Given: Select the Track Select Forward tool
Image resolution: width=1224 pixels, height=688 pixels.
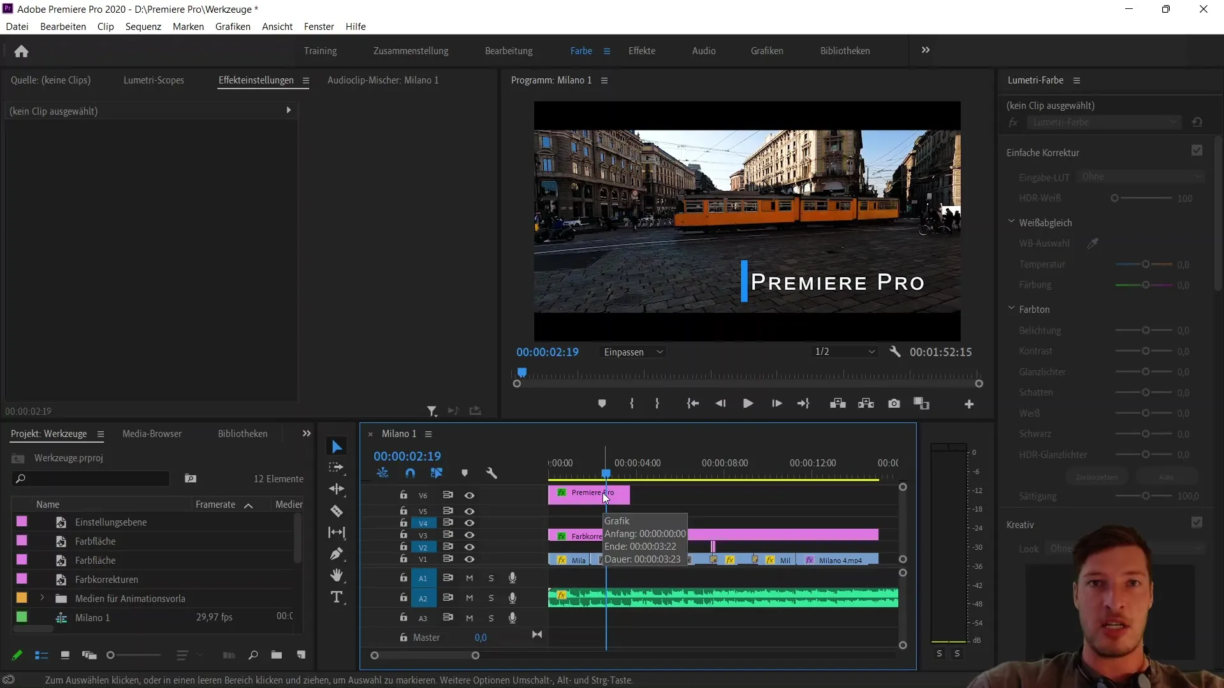Looking at the screenshot, I should click(337, 468).
